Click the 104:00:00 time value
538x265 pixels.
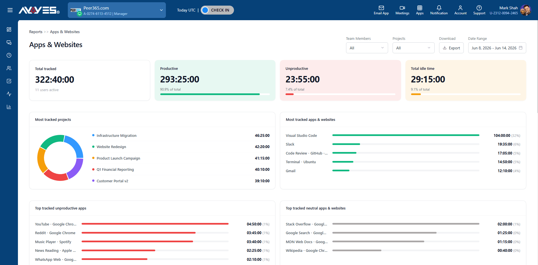pos(502,135)
